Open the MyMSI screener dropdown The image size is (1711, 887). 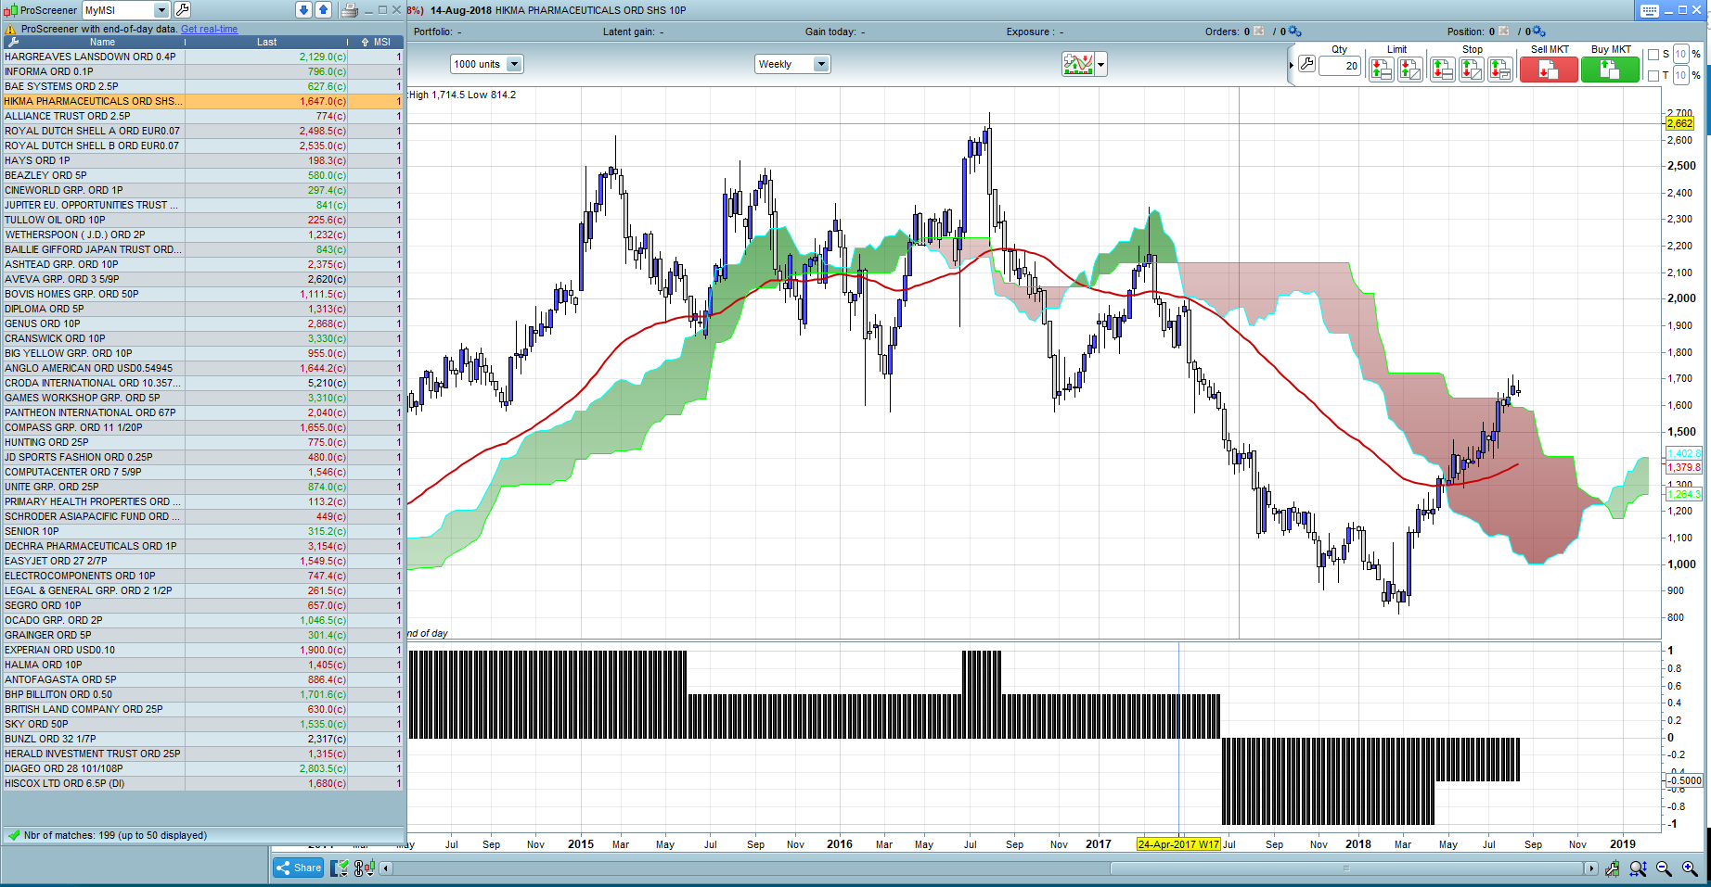tap(161, 10)
